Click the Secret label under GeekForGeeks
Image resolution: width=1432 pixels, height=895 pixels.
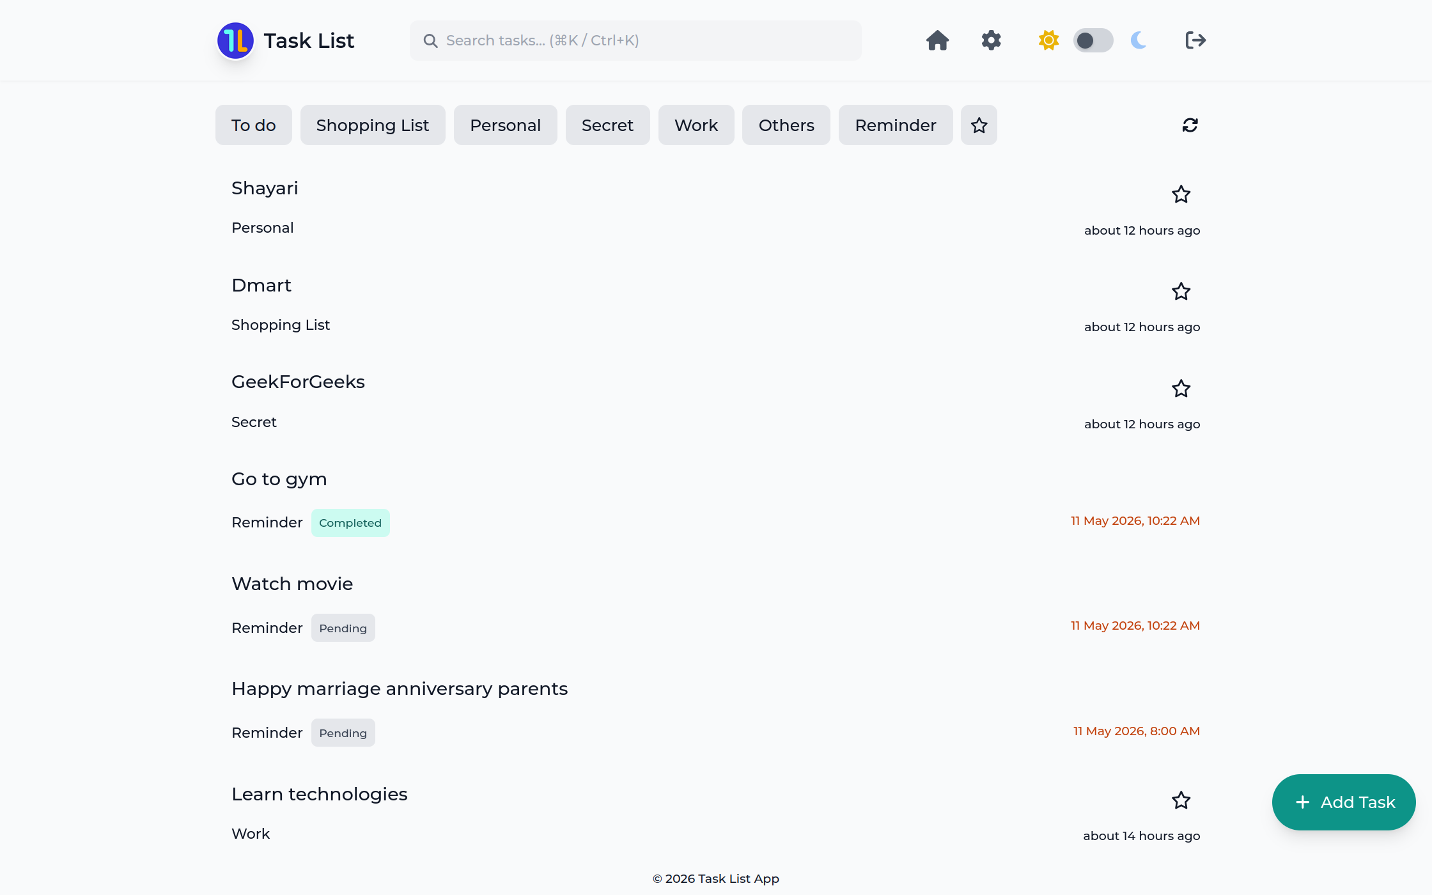pyautogui.click(x=254, y=422)
